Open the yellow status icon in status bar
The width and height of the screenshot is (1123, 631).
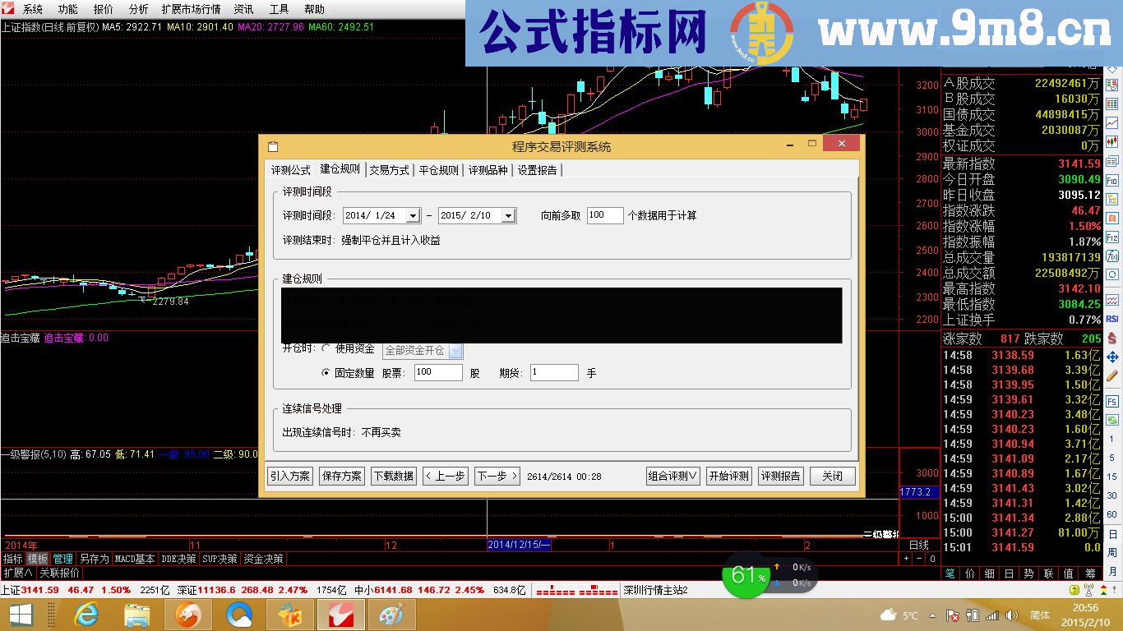click(x=1074, y=590)
